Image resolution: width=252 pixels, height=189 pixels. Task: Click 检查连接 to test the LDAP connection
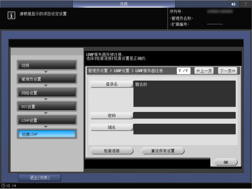click(x=112, y=151)
